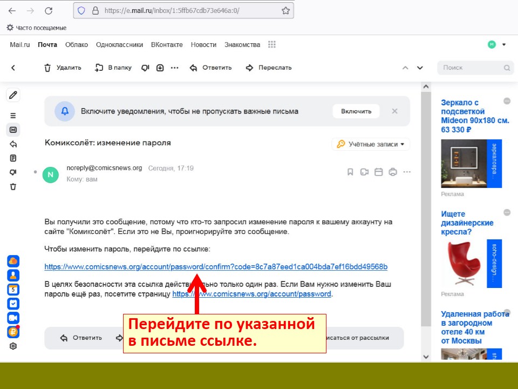This screenshot has width=518, height=389.
Task: Flag the message with the bookmark icon
Action: pos(350,172)
